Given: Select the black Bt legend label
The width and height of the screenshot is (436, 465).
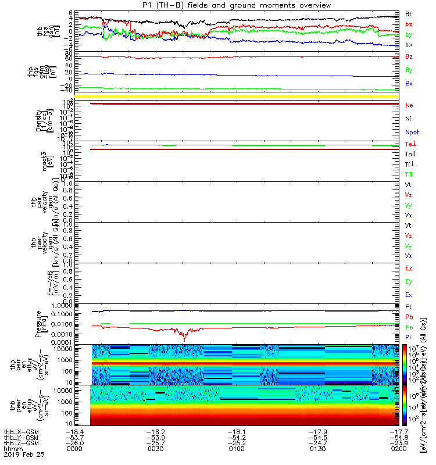Looking at the screenshot, I should coord(408,14).
